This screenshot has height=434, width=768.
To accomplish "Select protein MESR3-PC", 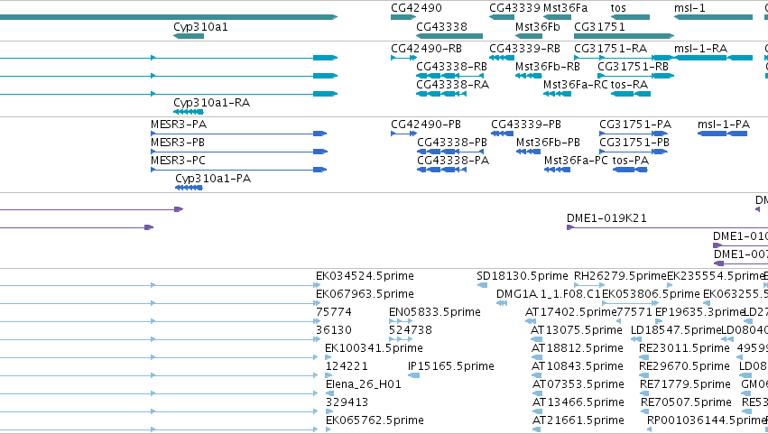I will pyautogui.click(x=179, y=161).
